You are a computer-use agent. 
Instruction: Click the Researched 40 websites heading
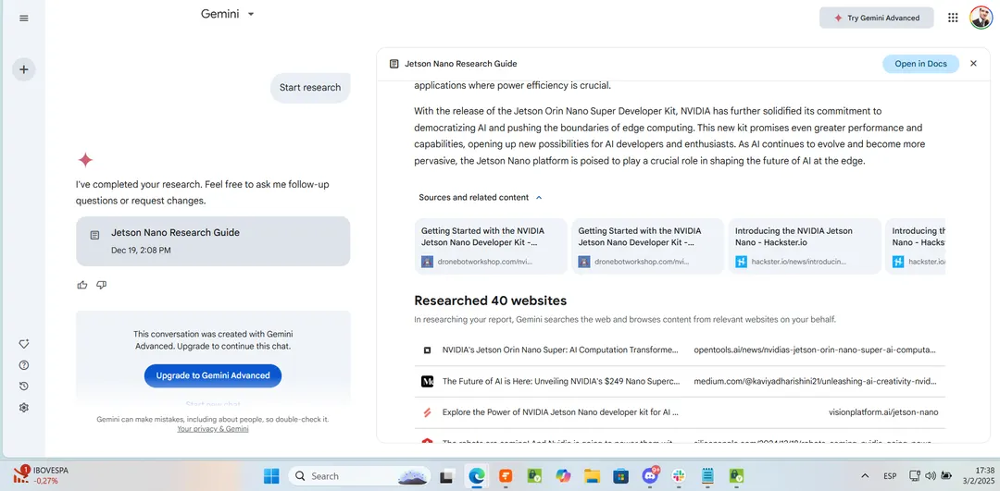point(491,301)
